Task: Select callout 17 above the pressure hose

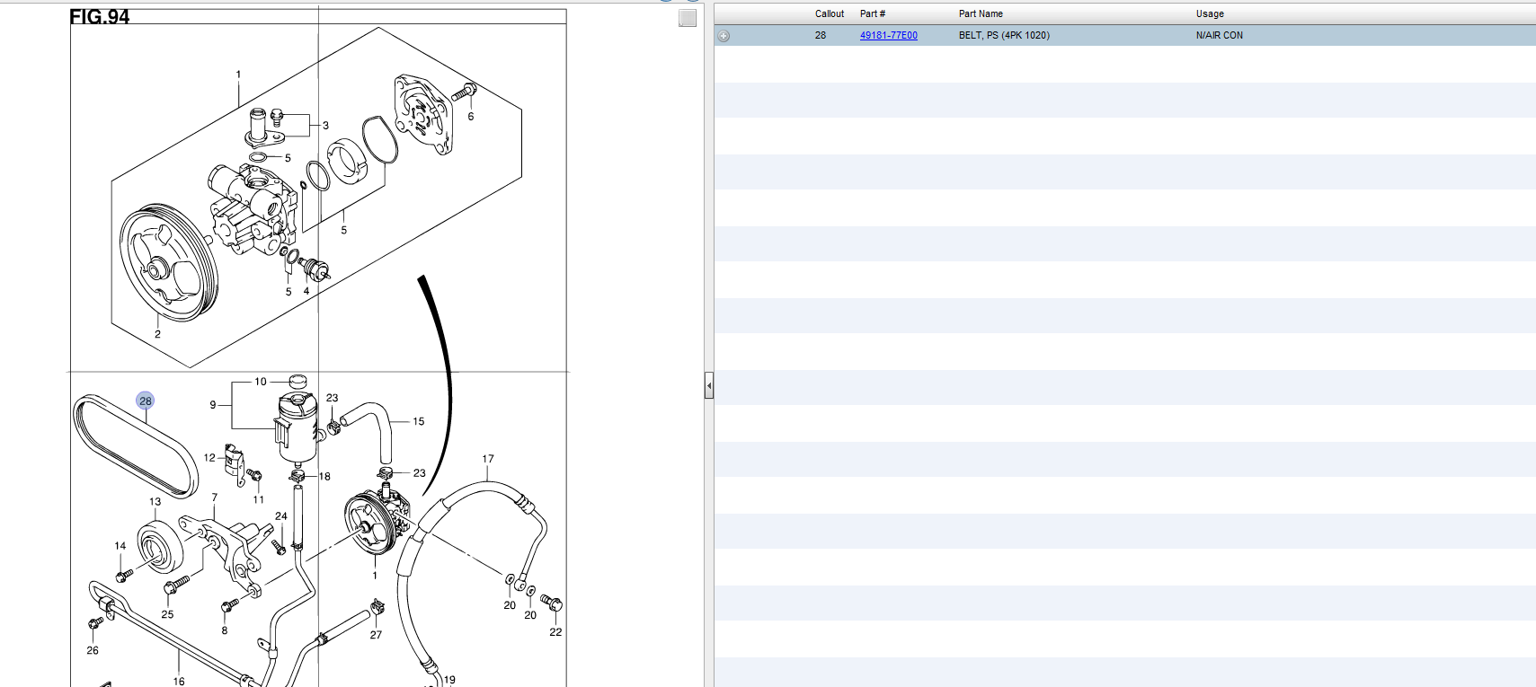Action: click(x=488, y=459)
